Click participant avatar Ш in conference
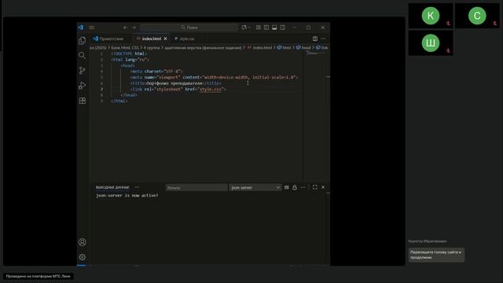This screenshot has height=283, width=503. coord(431,43)
